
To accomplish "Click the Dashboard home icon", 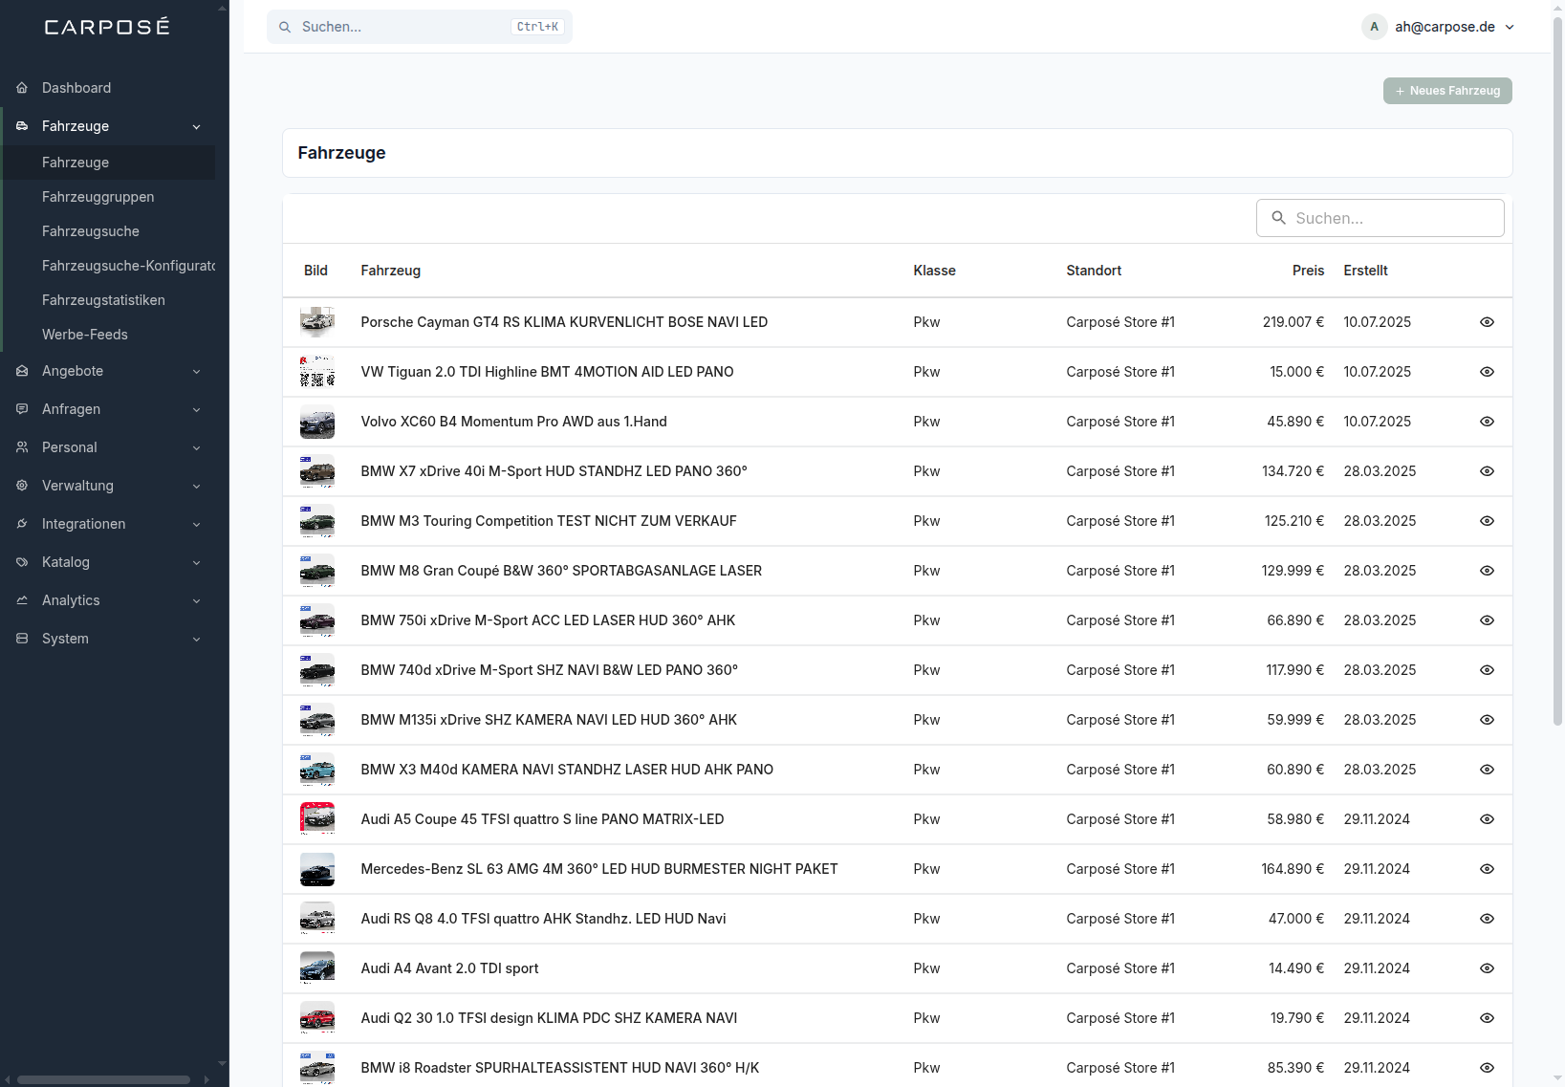I will coord(22,88).
